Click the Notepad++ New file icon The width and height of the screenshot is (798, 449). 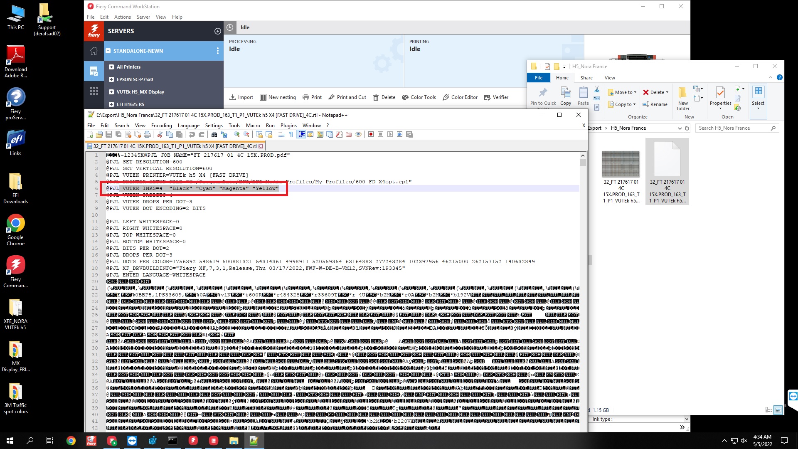point(90,134)
